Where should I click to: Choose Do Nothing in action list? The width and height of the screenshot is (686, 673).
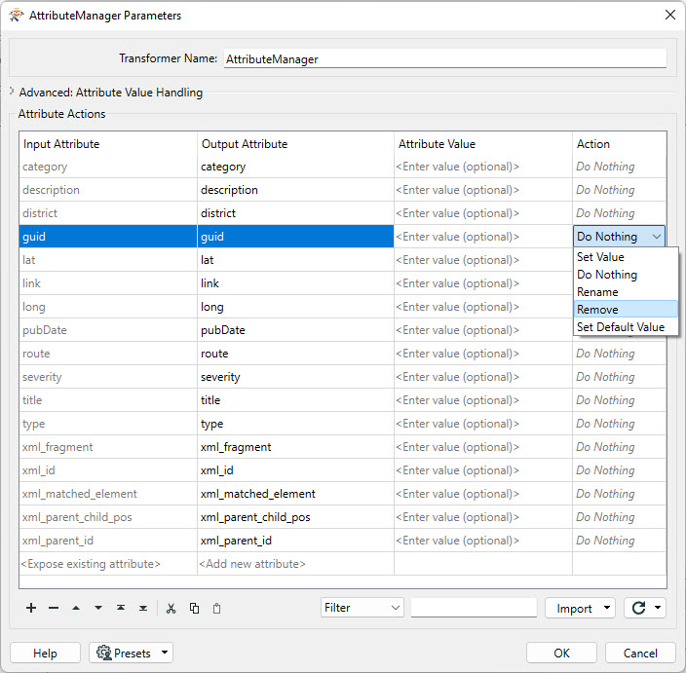tap(626, 275)
